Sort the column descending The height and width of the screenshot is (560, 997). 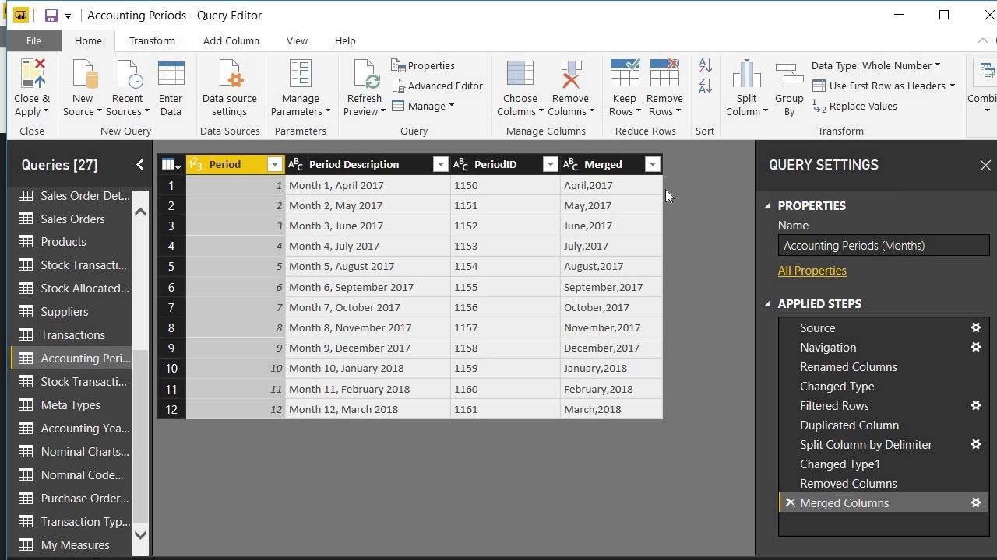click(x=705, y=86)
